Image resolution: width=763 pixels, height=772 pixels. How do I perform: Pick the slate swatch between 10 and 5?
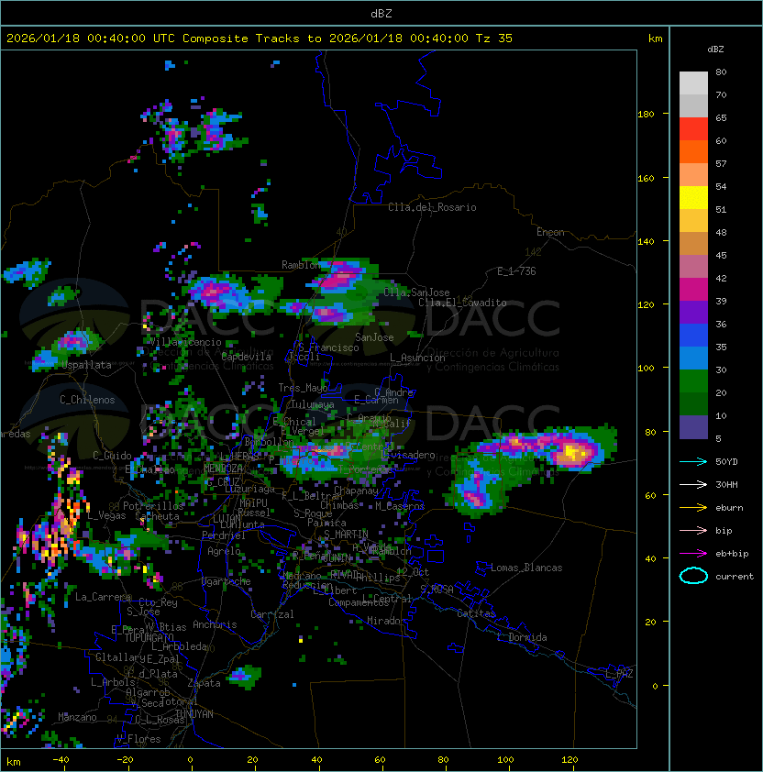point(693,427)
